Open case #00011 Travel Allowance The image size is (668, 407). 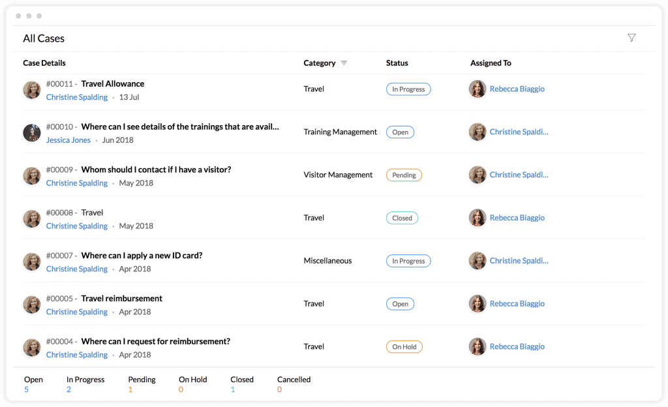click(112, 83)
